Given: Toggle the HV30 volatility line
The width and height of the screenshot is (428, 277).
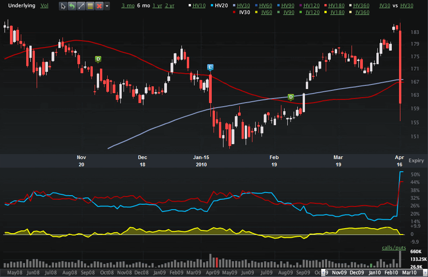Looking at the screenshot, I should click(243, 5).
